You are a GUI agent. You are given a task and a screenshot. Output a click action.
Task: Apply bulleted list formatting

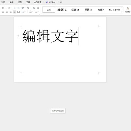click(3, 8)
